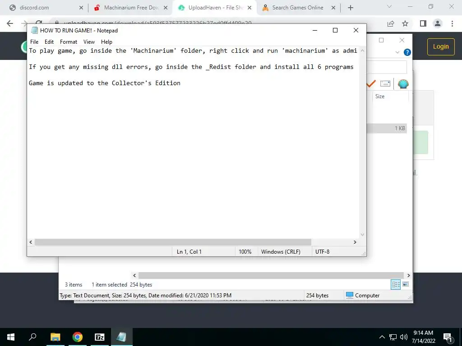The height and width of the screenshot is (346, 462).
Task: Show hidden system tray icons
Action: click(382, 337)
